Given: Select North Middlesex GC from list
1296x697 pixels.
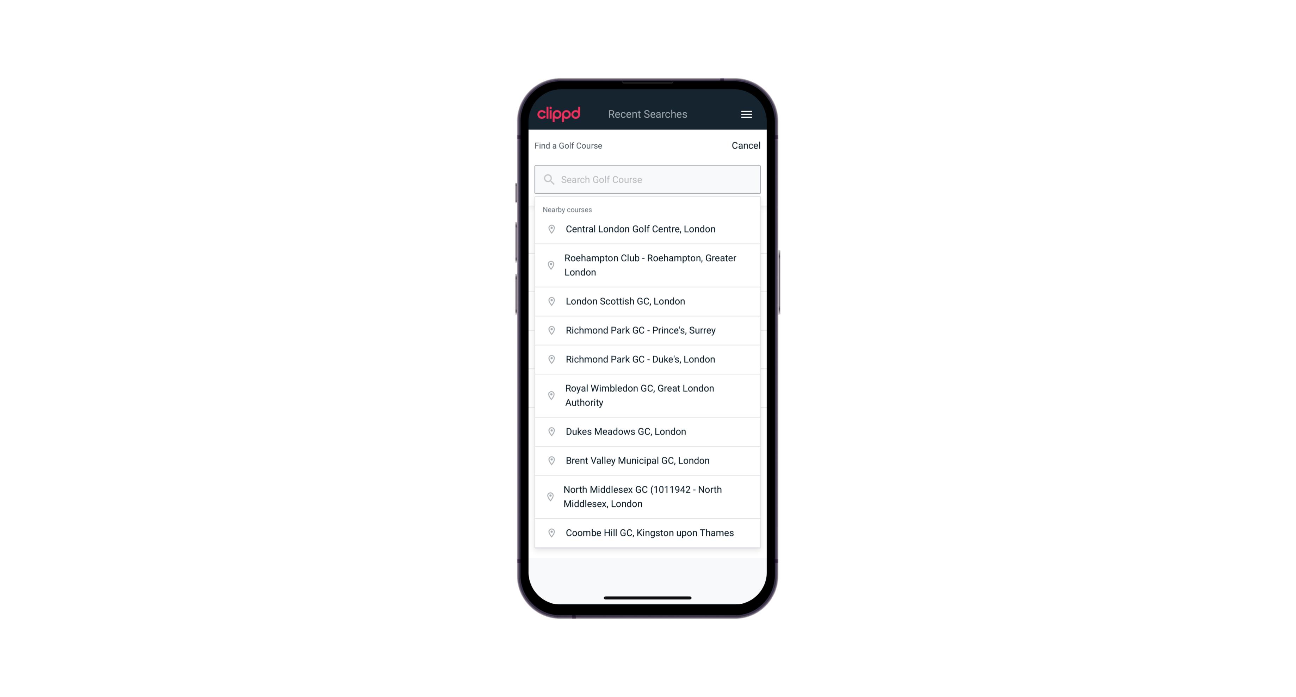Looking at the screenshot, I should pos(648,496).
